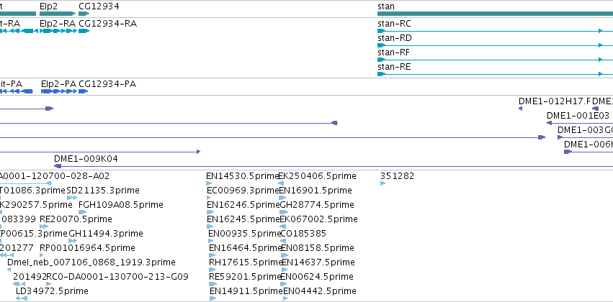Click the Elp2-RA transcript glyph
This screenshot has width=613, height=302.
tap(58, 31)
